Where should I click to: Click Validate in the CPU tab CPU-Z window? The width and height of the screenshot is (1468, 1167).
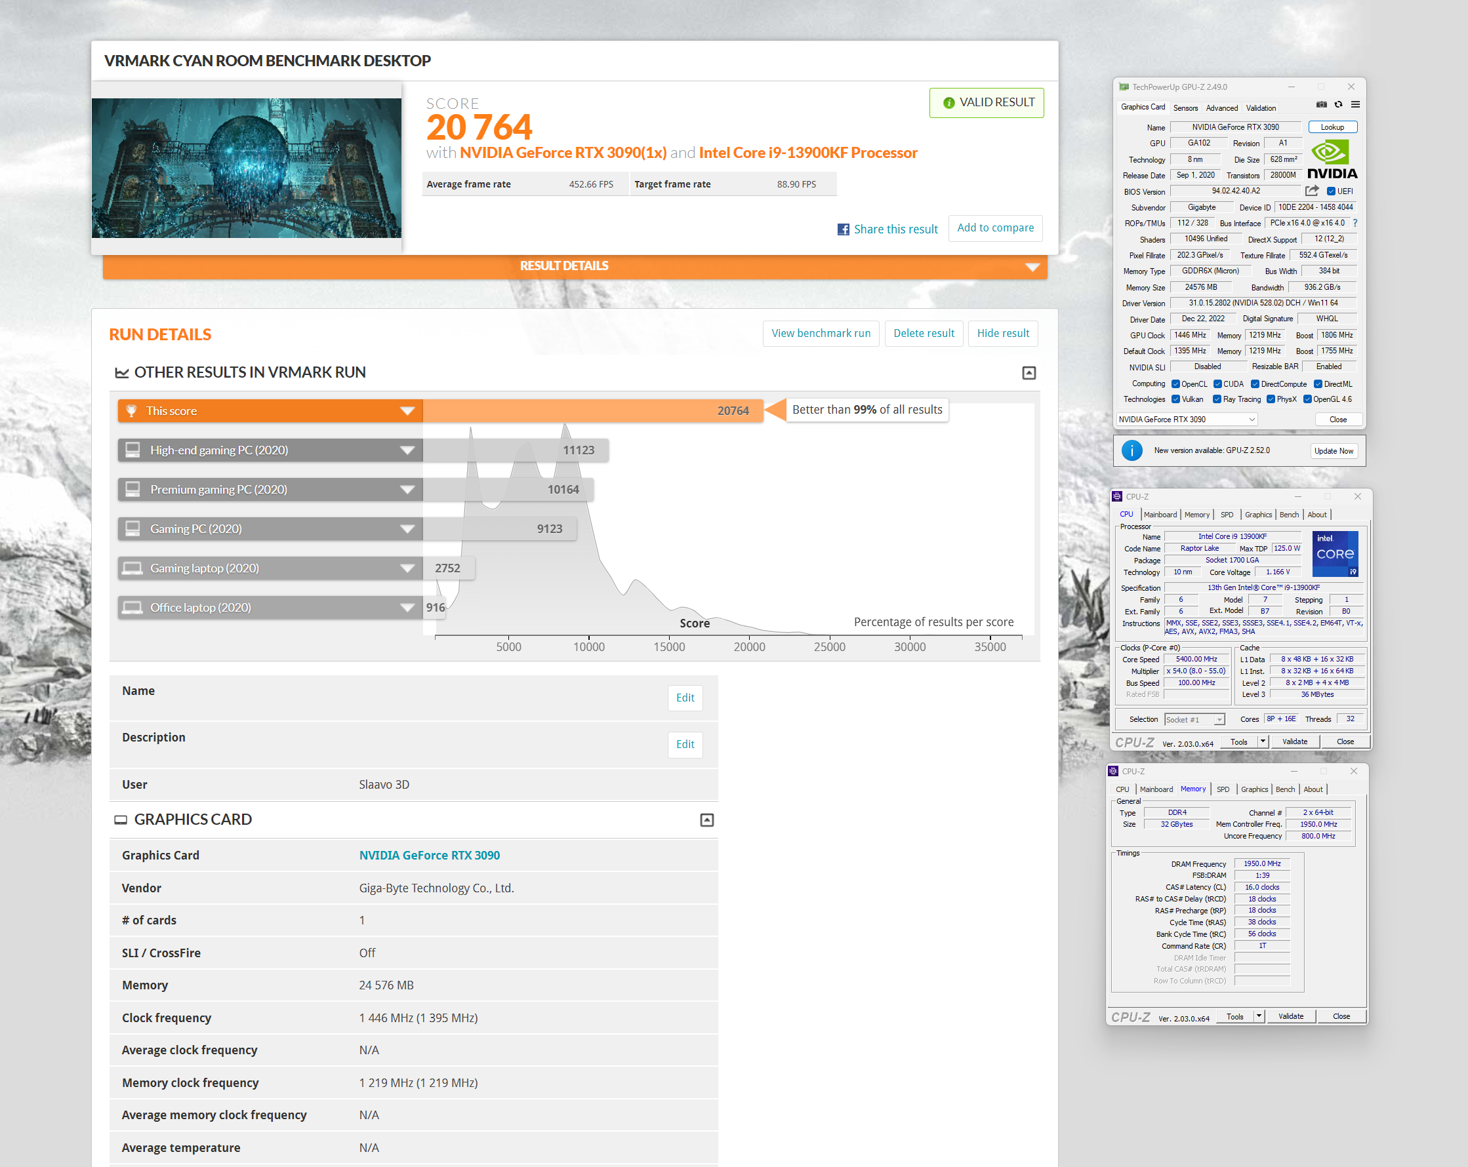point(1294,742)
